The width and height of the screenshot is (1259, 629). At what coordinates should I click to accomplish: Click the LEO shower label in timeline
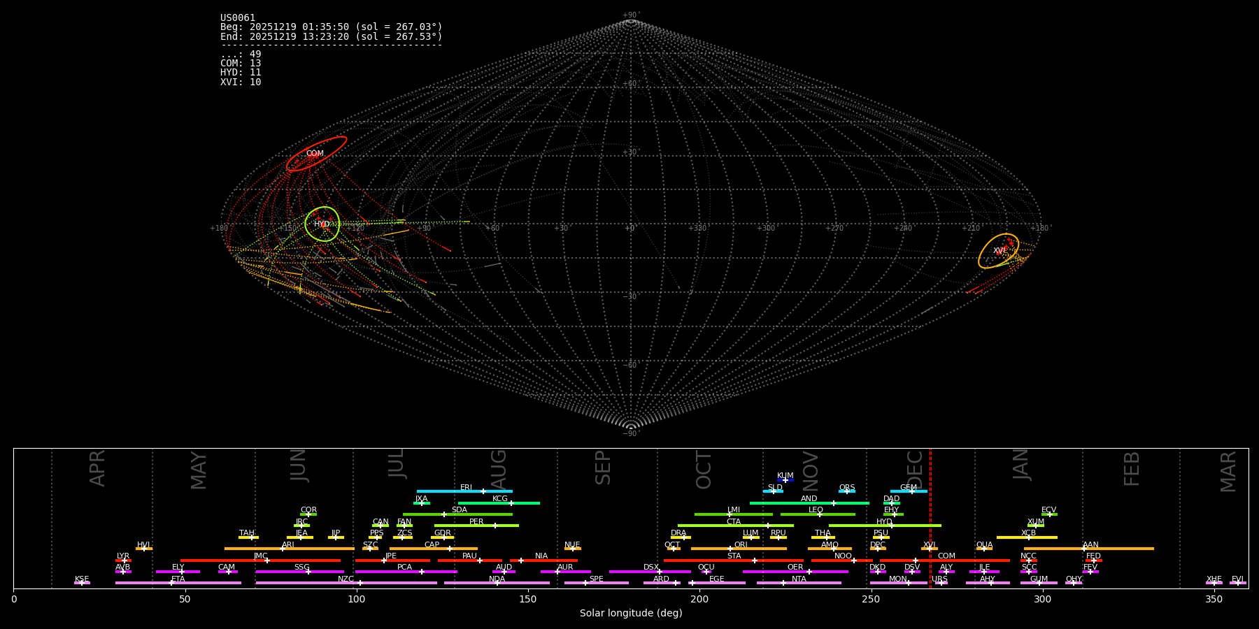816,510
